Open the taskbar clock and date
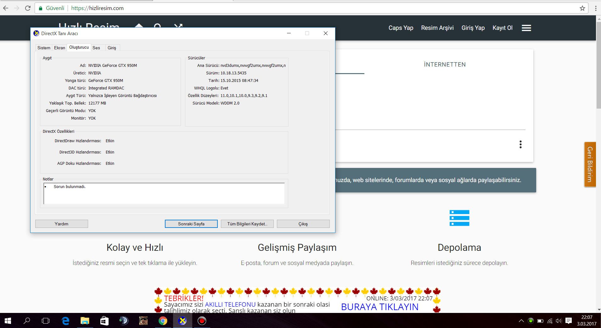This screenshot has width=601, height=328. [x=587, y=320]
